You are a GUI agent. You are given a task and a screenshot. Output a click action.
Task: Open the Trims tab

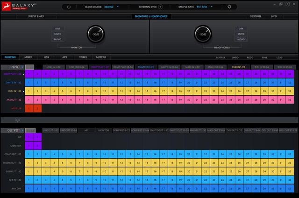tap(83, 57)
